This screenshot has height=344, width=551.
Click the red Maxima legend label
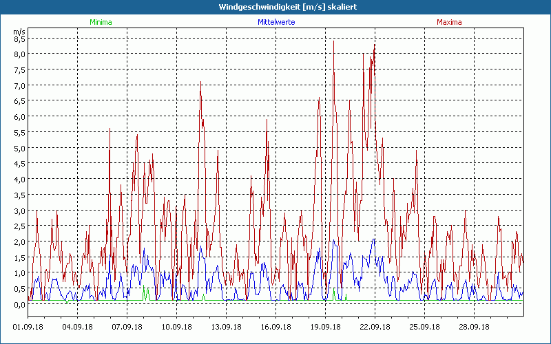450,22
